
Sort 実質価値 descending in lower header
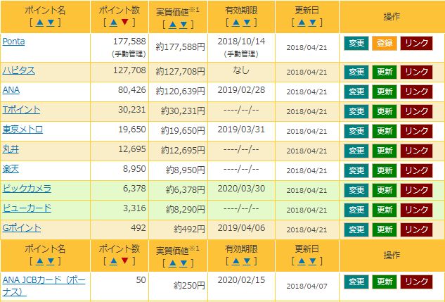183,263
